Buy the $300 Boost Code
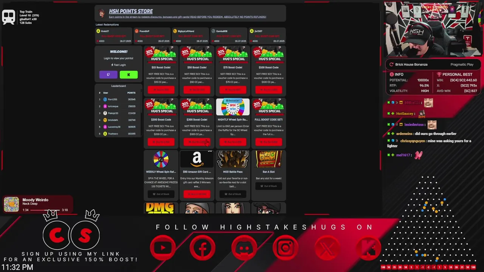Screen dimensions: 484x272 pyautogui.click(x=197, y=142)
